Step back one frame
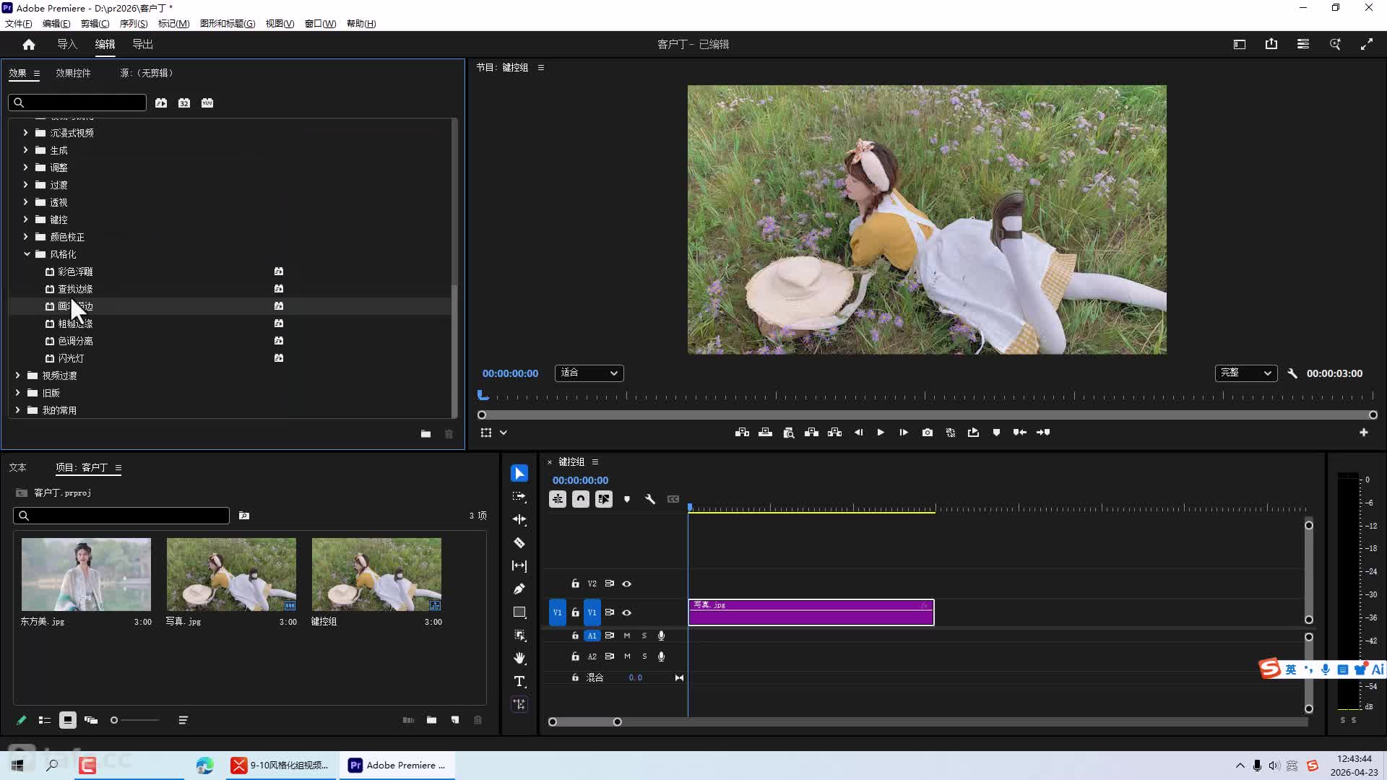Image resolution: width=1387 pixels, height=780 pixels. (x=858, y=433)
